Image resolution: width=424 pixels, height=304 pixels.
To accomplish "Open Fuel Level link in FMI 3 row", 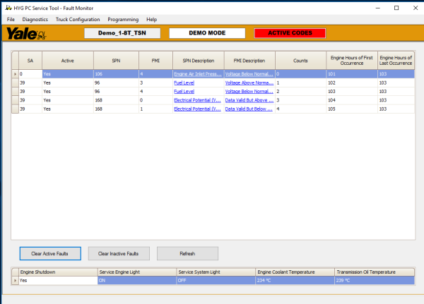I will tap(184, 83).
